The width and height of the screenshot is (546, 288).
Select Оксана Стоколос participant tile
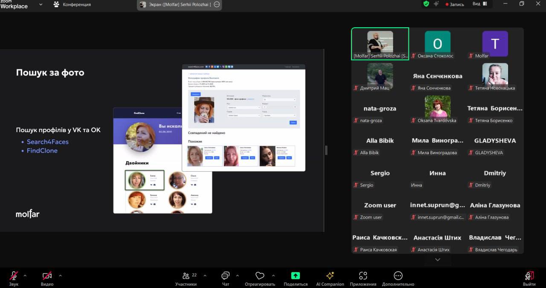(437, 44)
